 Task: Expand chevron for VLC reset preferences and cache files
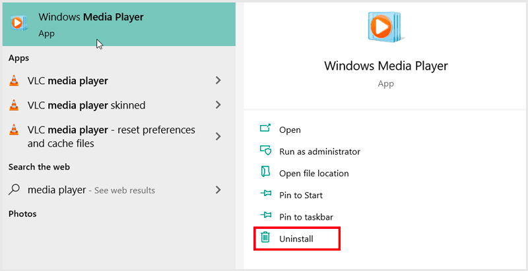click(218, 136)
